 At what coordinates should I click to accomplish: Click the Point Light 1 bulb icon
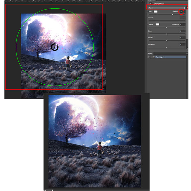(154, 57)
